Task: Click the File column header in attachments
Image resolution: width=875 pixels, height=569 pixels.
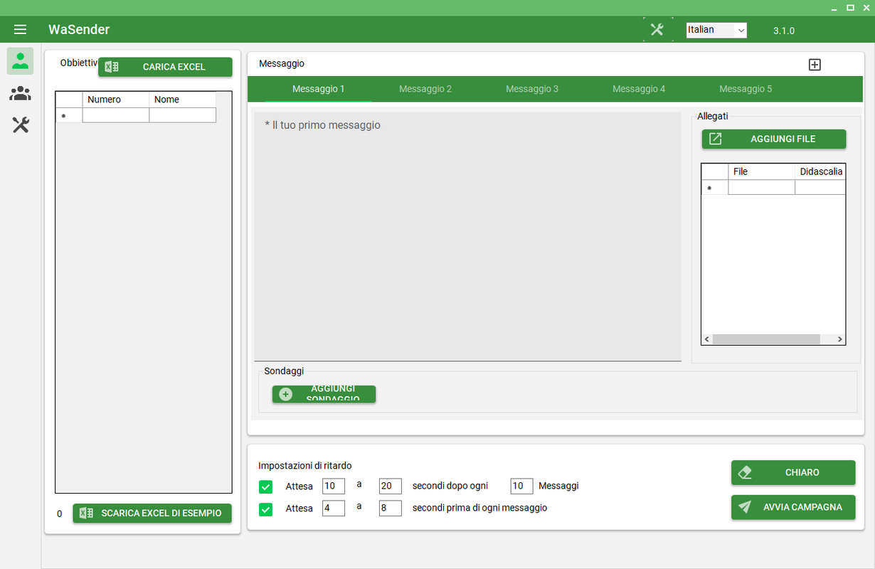Action: 762,171
